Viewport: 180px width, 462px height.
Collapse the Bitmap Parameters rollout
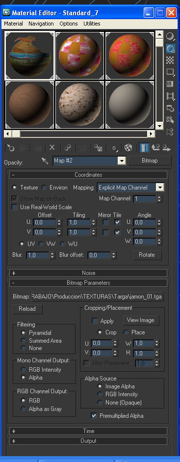pyautogui.click(x=88, y=283)
